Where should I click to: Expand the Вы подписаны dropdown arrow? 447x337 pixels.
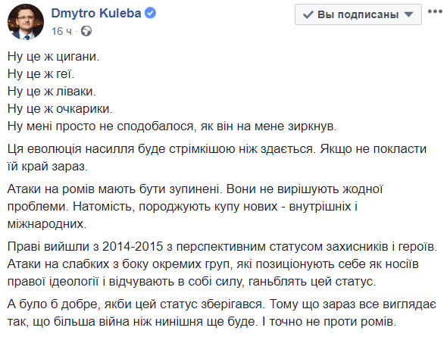[x=408, y=14]
